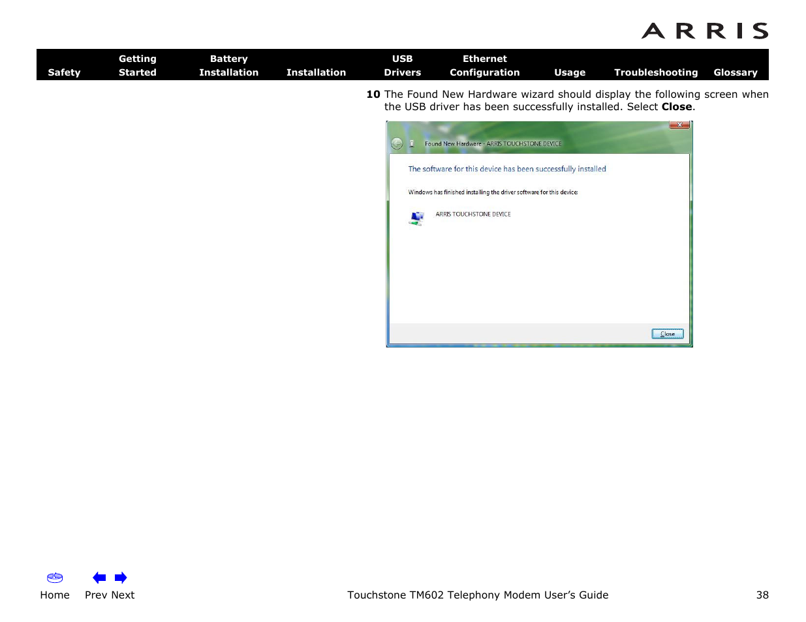Open Battery Installation section

[x=228, y=65]
